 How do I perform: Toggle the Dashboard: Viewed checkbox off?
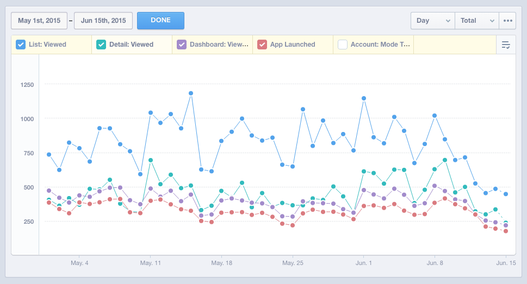182,45
